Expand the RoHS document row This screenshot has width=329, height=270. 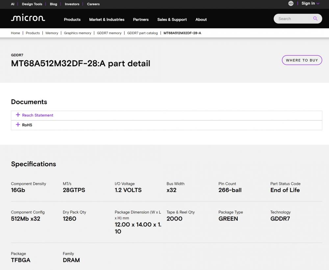pos(166,125)
